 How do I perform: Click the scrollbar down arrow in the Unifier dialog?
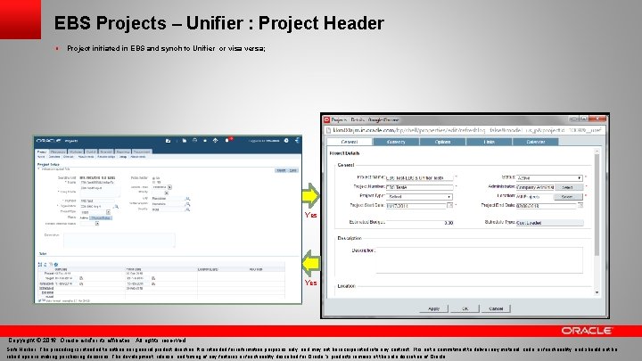click(x=597, y=292)
